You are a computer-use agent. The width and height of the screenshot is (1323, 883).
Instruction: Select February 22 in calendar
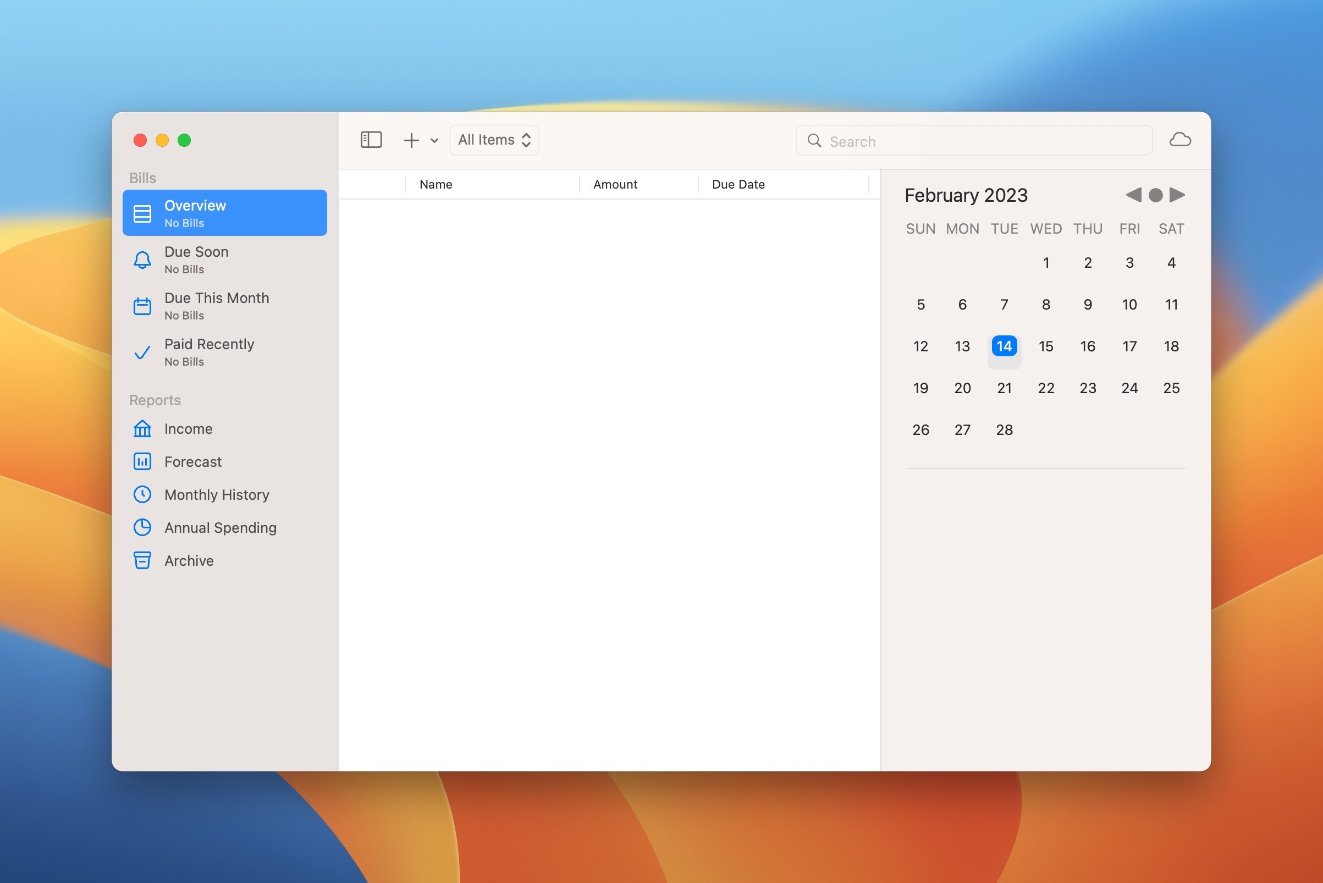(x=1045, y=388)
